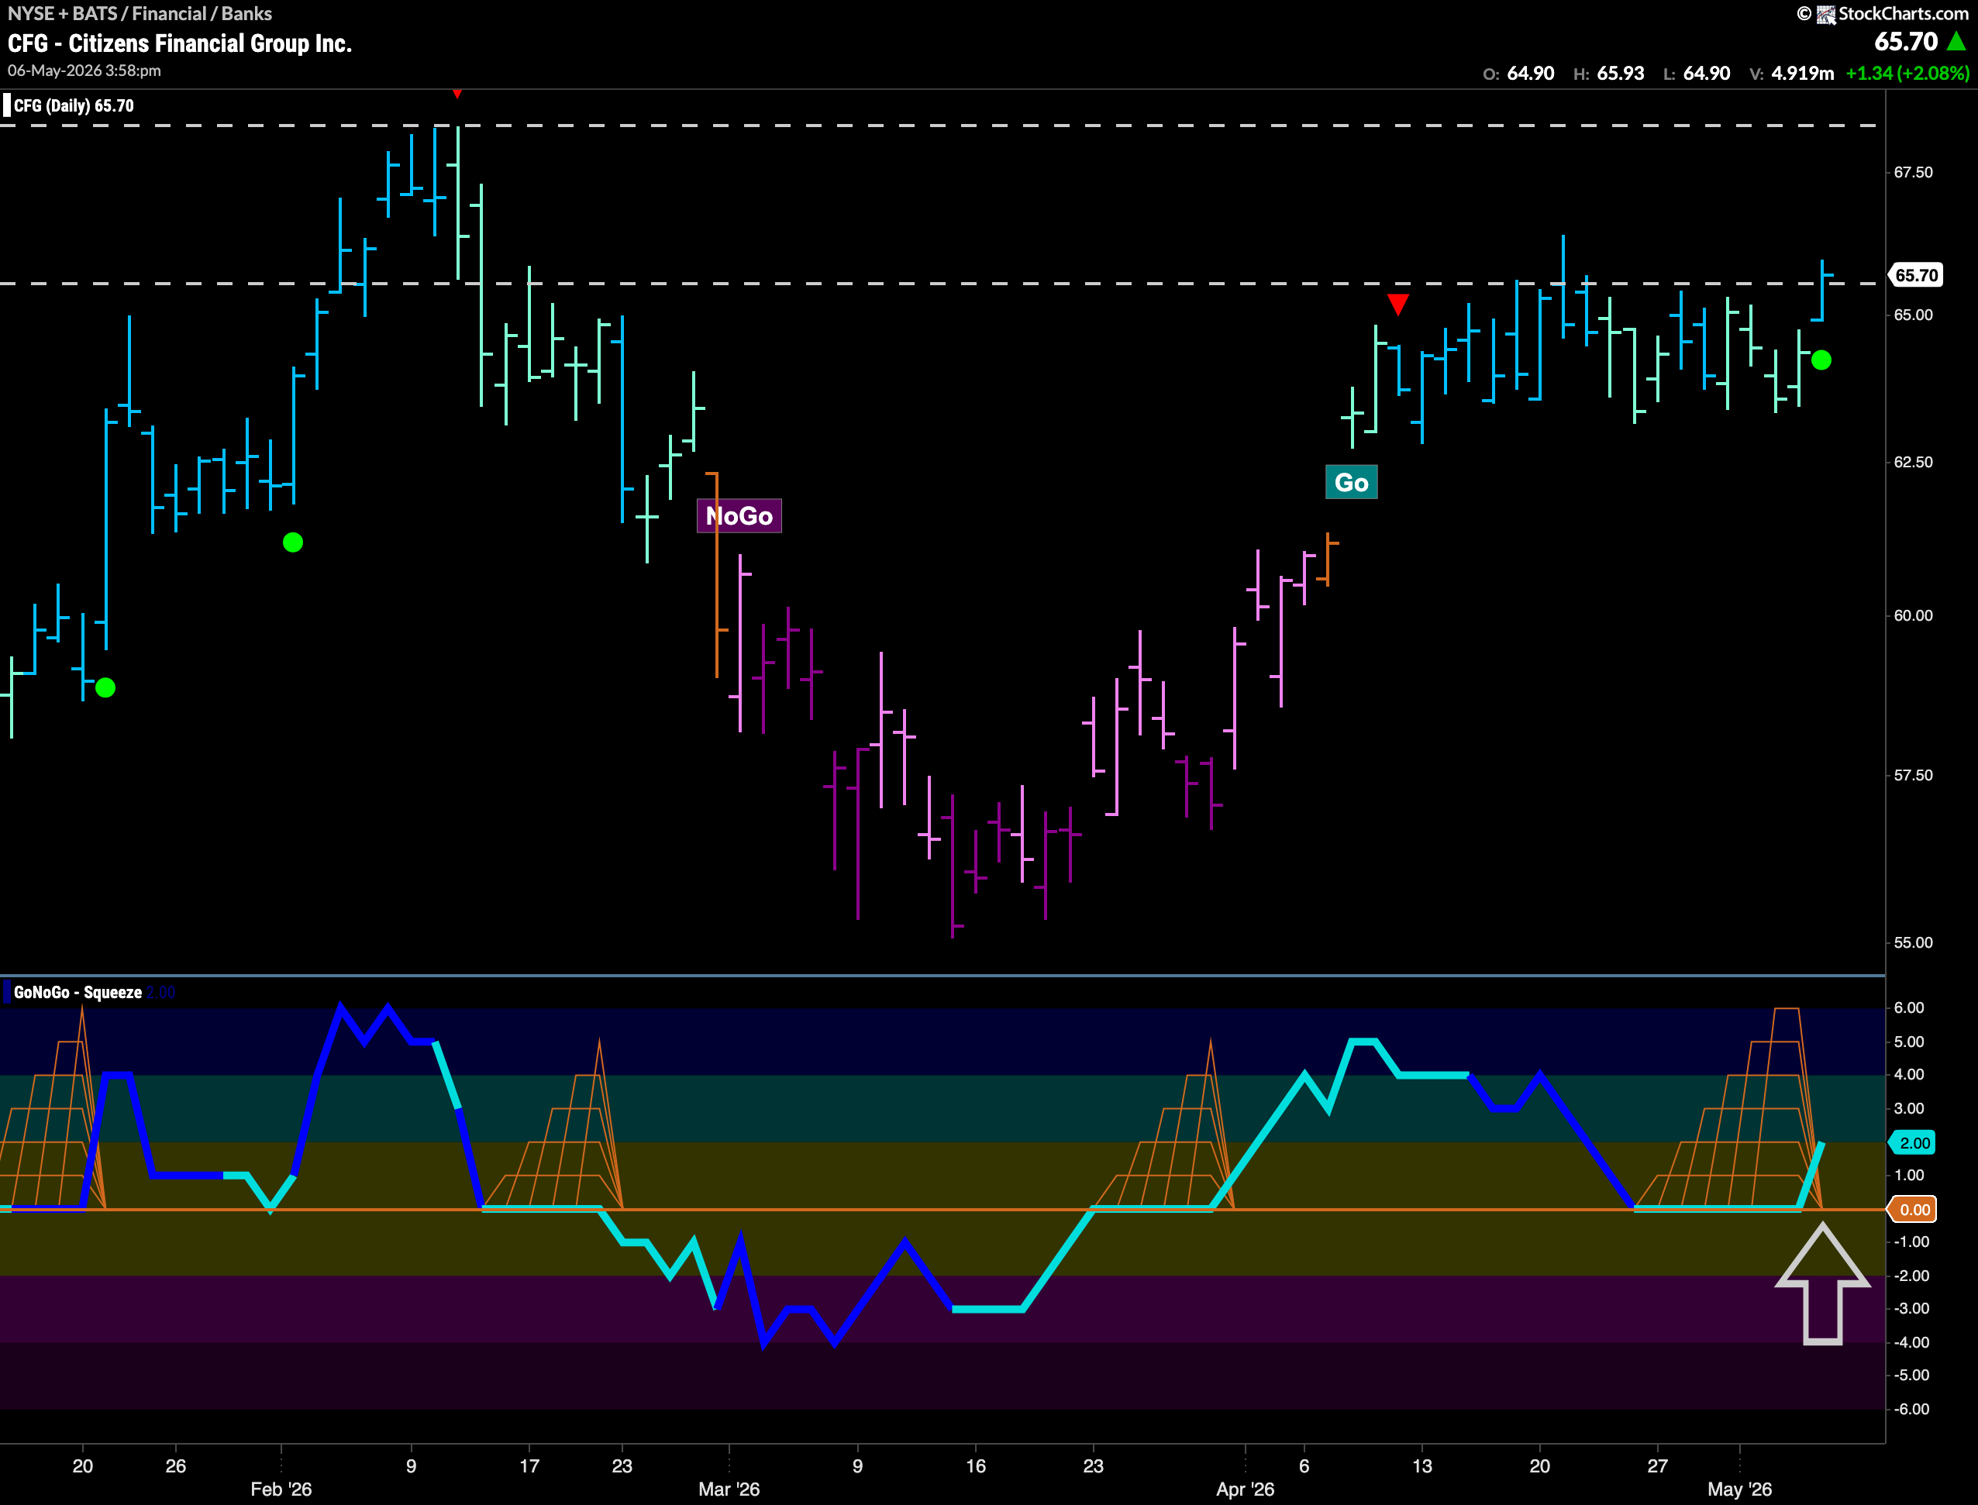This screenshot has width=1978, height=1505.
Task: Click the CFG - Citizens Financial Group Inc. title
Action: coord(179,43)
